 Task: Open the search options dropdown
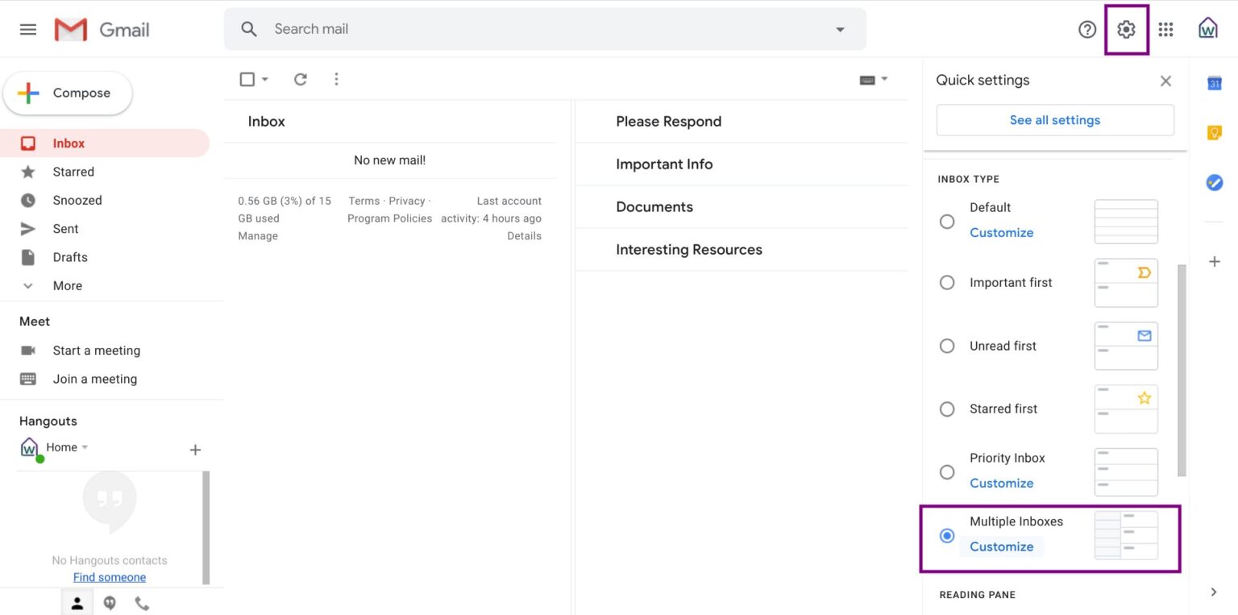[x=840, y=29]
